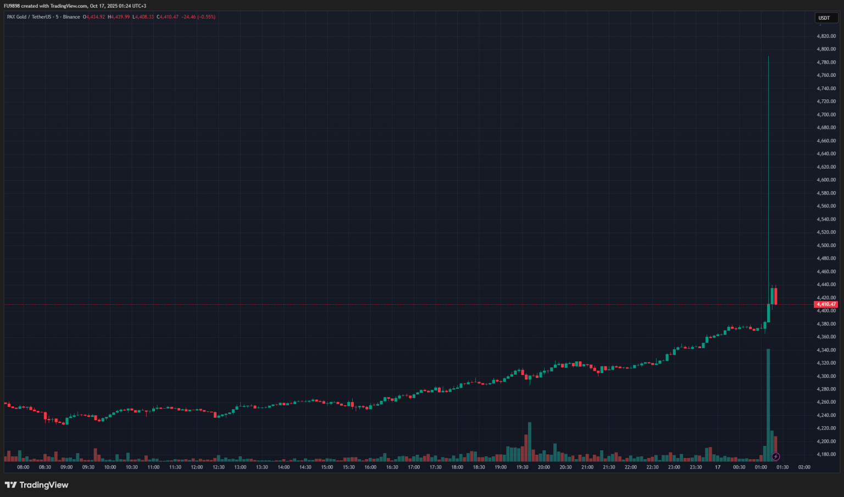Click the TradingView.com header text

69,6
